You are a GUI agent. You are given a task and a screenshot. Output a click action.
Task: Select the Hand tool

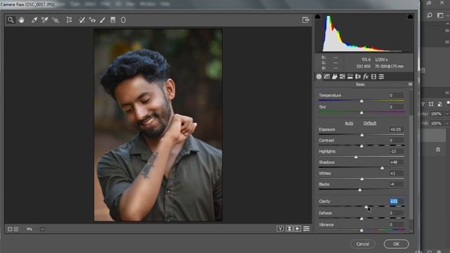tap(21, 20)
